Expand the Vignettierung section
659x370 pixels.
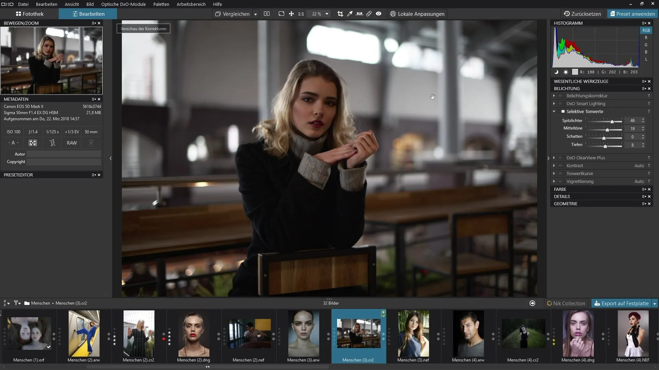pos(554,181)
